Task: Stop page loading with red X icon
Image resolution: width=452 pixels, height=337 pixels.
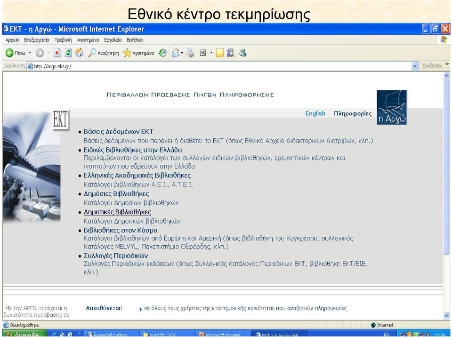Action: [x=57, y=53]
